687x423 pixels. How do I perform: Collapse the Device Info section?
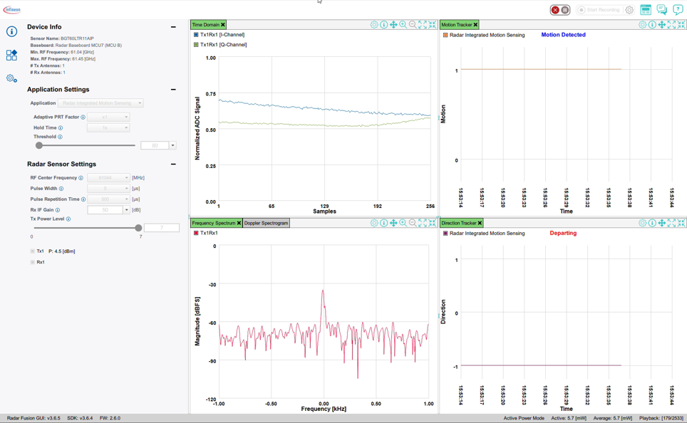pos(173,27)
